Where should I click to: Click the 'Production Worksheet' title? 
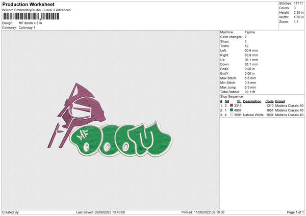(29, 4)
